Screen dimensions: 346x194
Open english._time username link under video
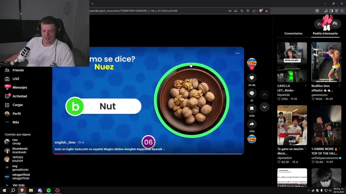coord(65,143)
